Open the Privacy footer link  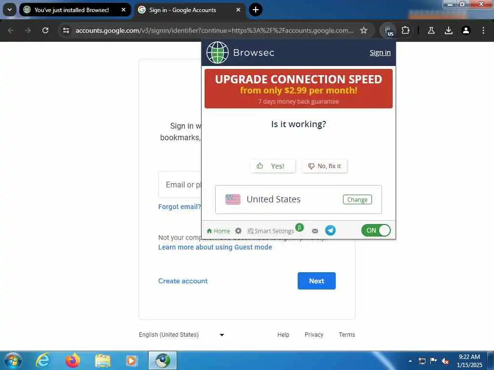tap(314, 335)
